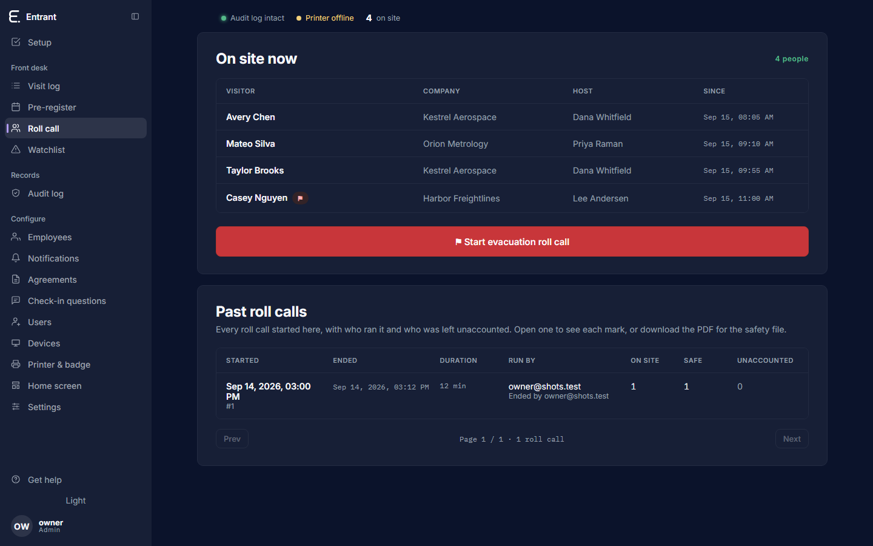Open Setup from its sidebar icon

pos(16,42)
